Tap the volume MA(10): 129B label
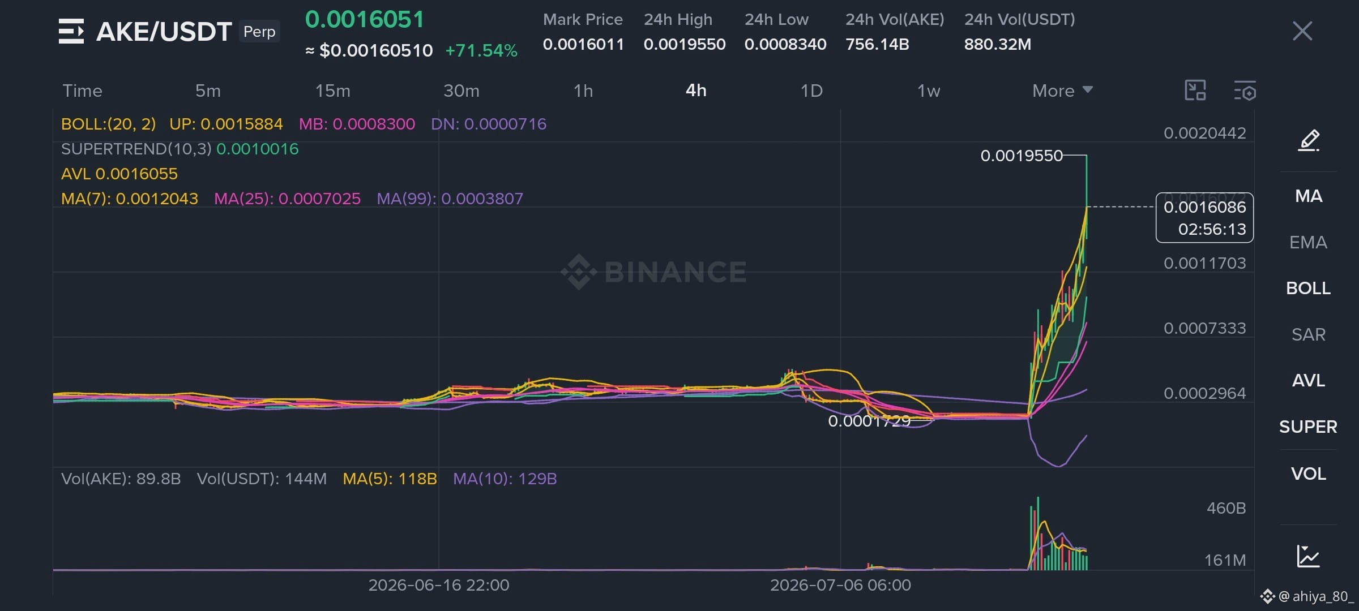The width and height of the screenshot is (1359, 611). click(505, 479)
